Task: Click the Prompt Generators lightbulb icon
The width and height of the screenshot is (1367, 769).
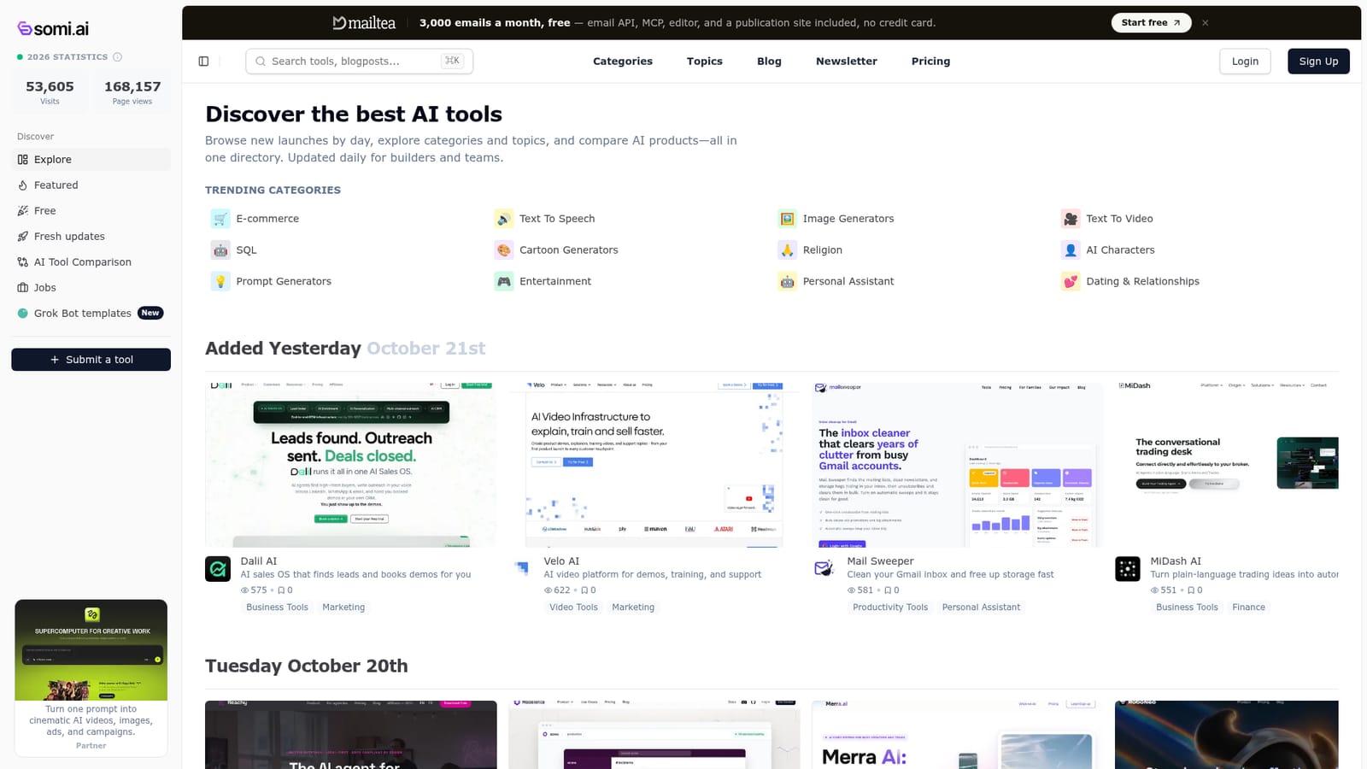Action: (x=220, y=281)
